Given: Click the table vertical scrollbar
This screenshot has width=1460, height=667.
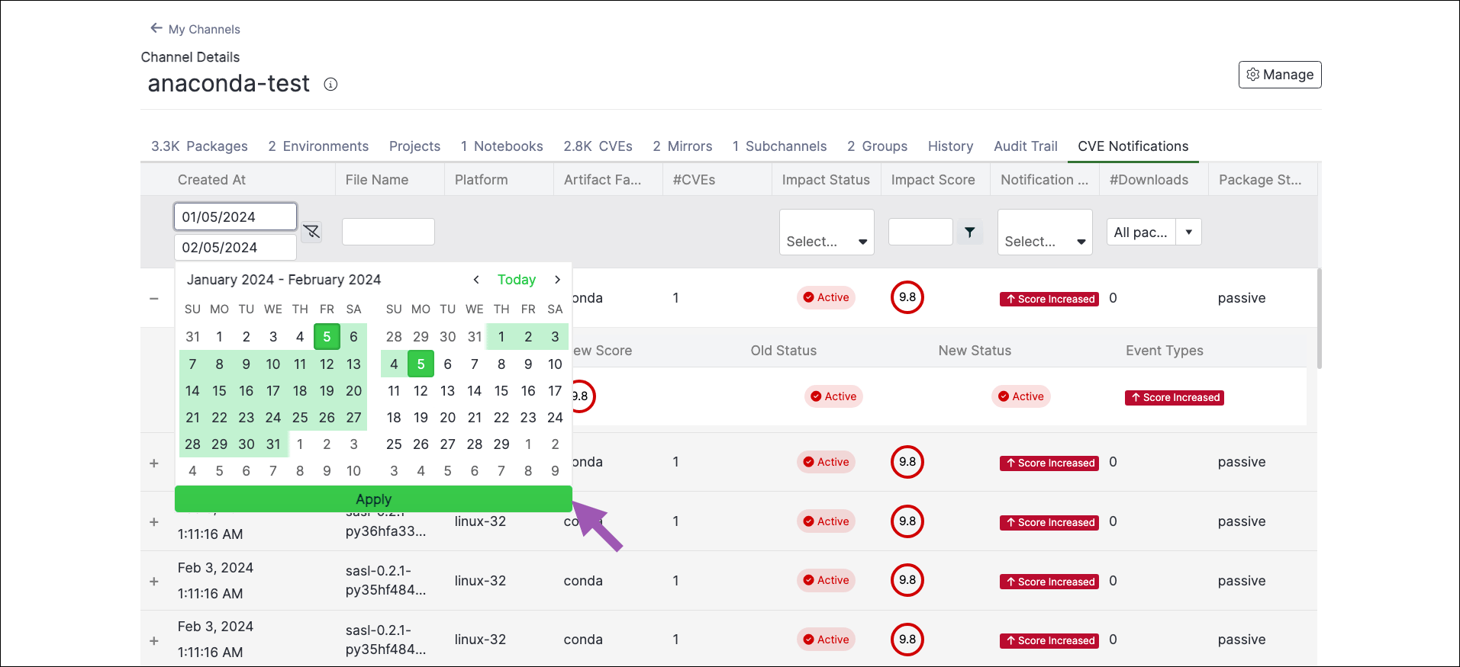Looking at the screenshot, I should pos(1320,318).
